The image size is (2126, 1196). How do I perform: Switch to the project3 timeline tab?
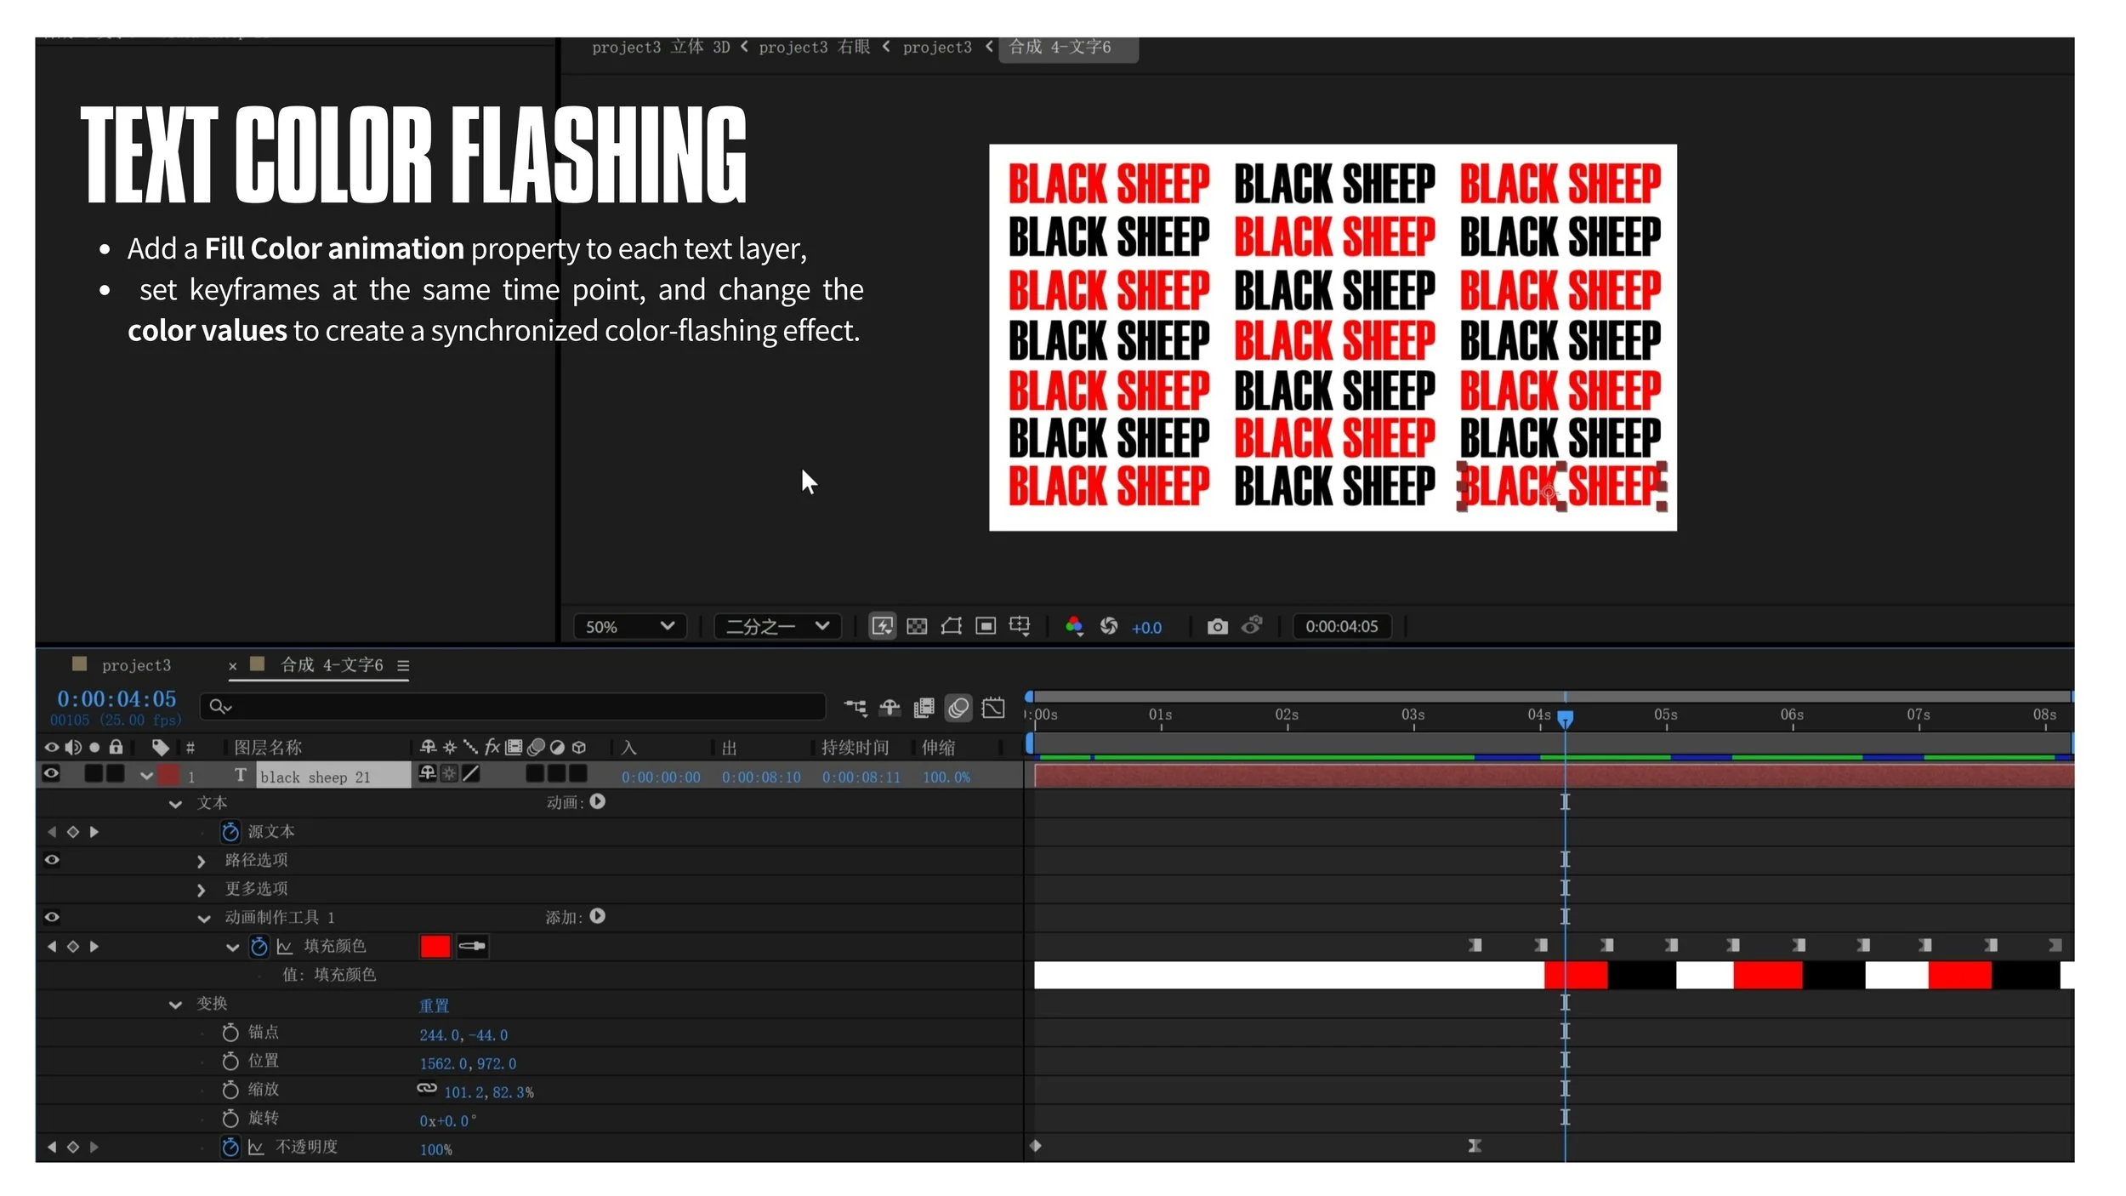click(136, 665)
